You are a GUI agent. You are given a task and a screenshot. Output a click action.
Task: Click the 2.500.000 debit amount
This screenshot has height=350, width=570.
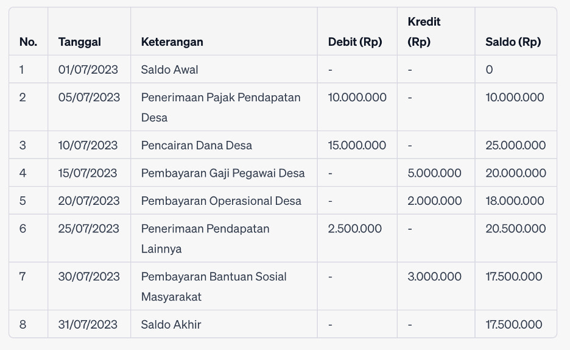[x=354, y=229]
